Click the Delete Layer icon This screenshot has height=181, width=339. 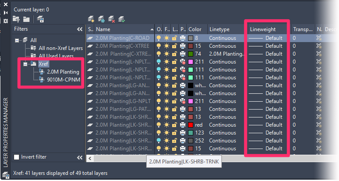111,19
